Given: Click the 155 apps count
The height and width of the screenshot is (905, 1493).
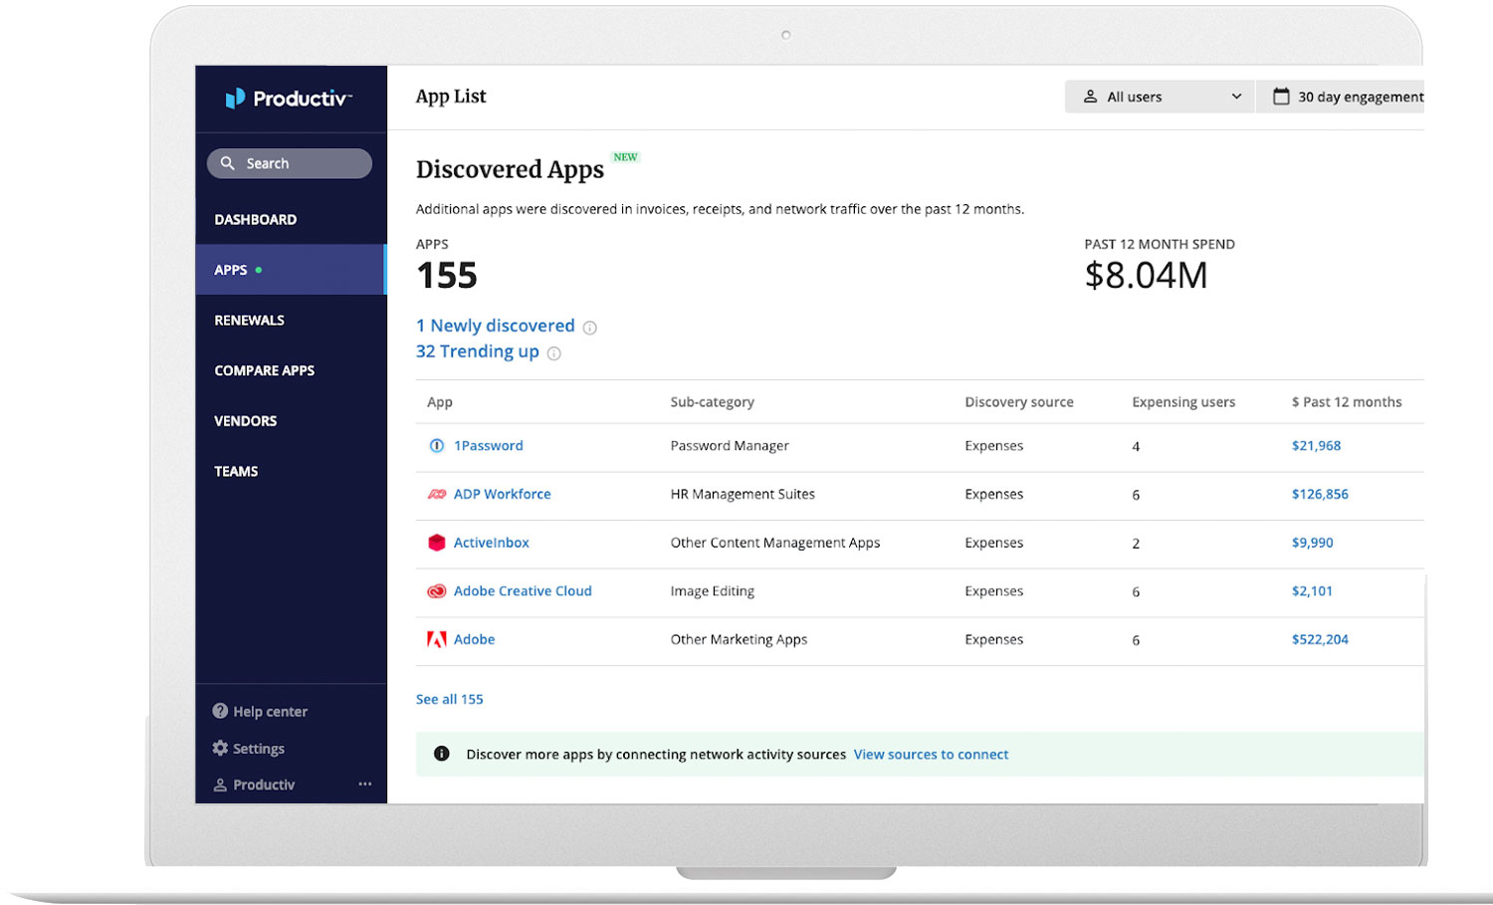Looking at the screenshot, I should point(447,276).
